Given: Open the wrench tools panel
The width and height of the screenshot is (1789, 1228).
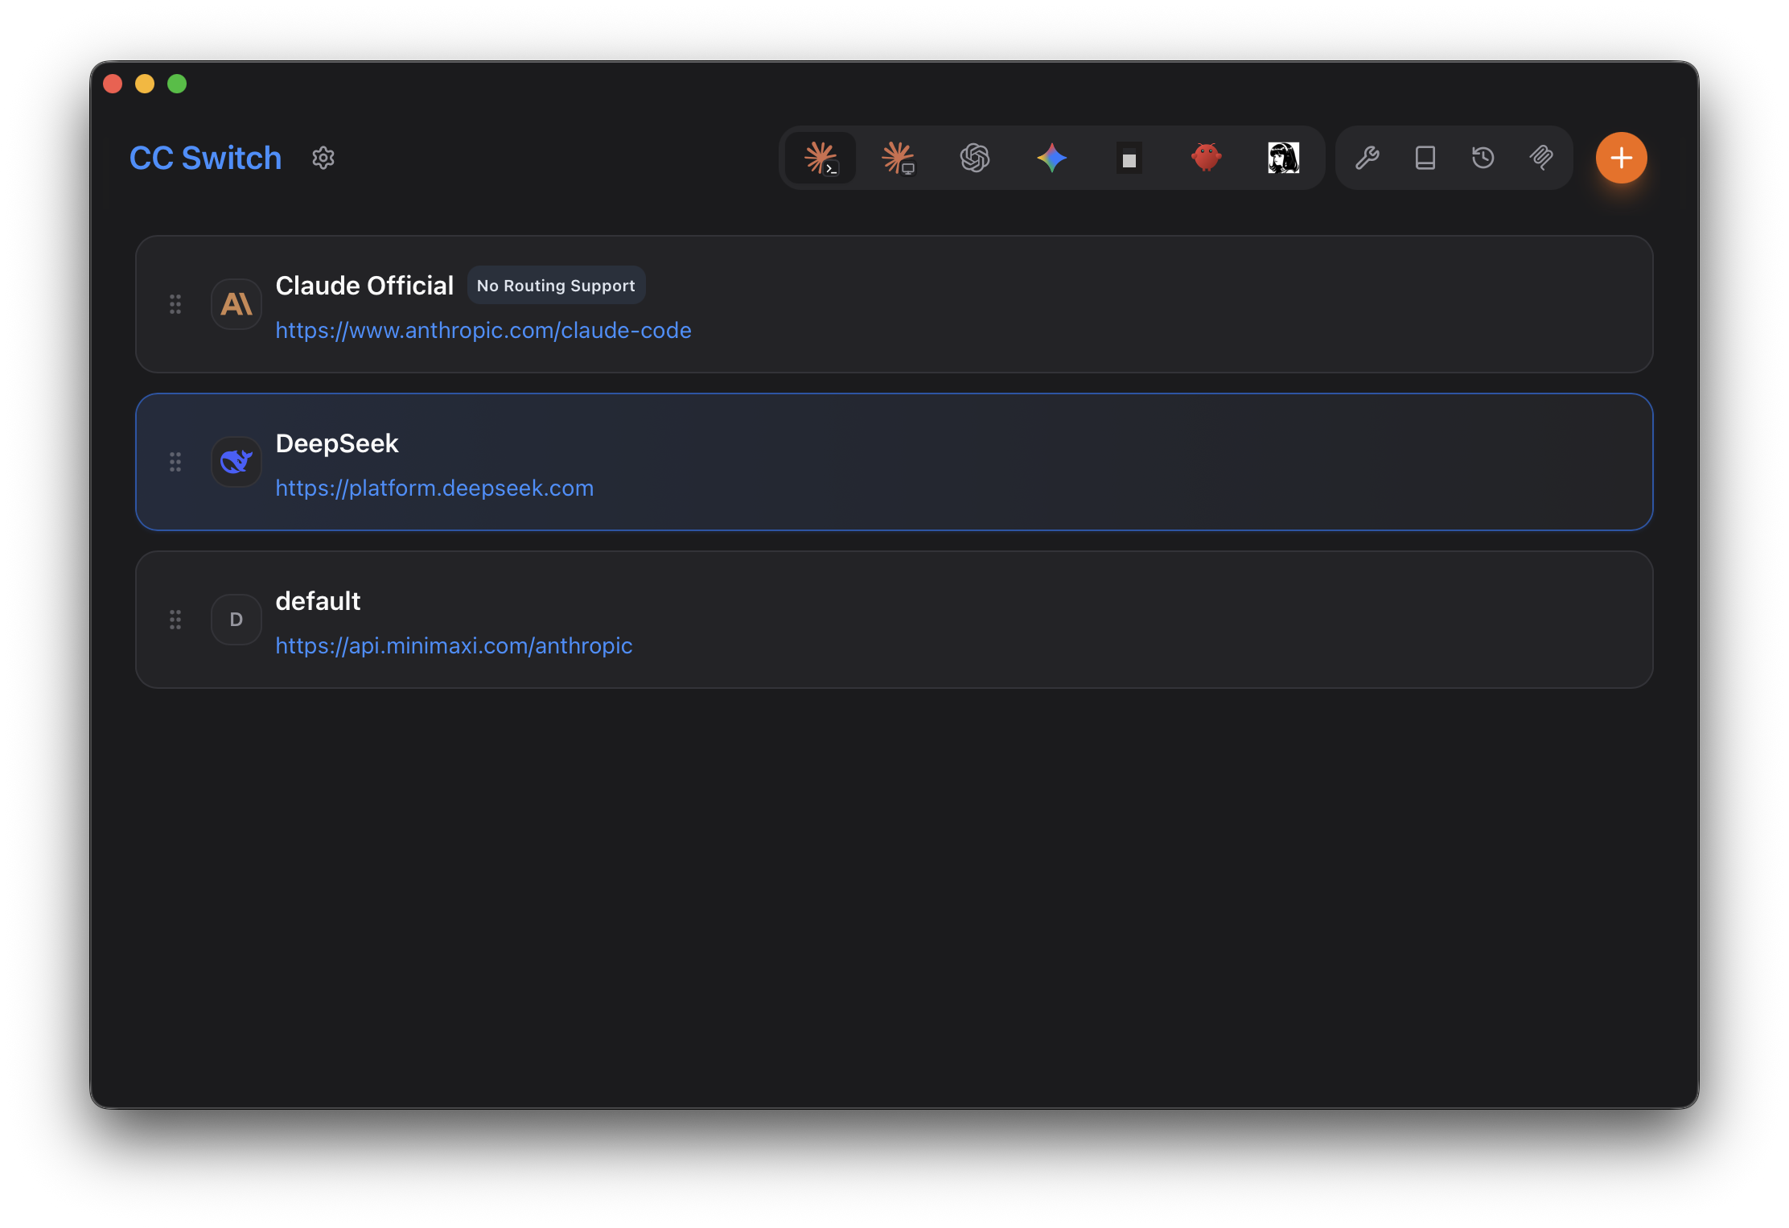Looking at the screenshot, I should [x=1367, y=158].
